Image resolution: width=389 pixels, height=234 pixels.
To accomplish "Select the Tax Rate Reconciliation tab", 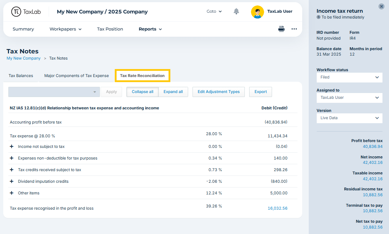I will (142, 76).
